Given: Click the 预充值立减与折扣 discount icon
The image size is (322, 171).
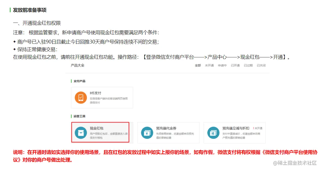Looking at the screenshot, I should pos(213,133).
